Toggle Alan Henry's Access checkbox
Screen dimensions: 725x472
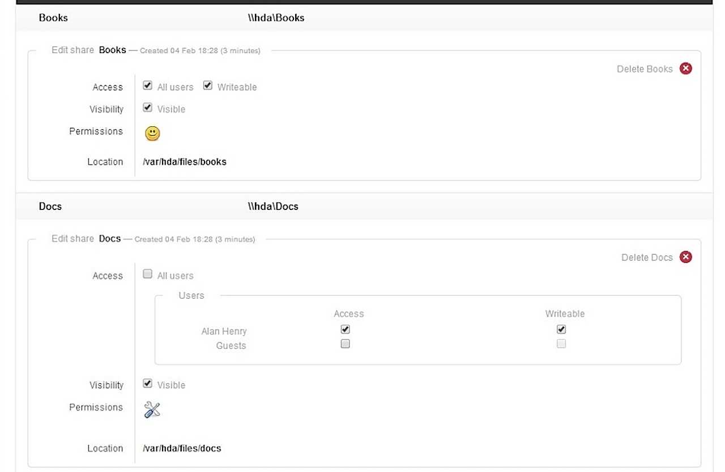click(x=346, y=329)
